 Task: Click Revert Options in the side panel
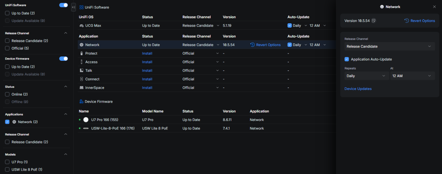420,21
